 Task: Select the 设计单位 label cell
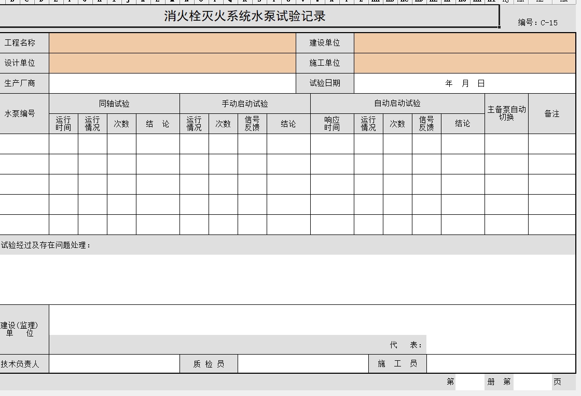24,63
